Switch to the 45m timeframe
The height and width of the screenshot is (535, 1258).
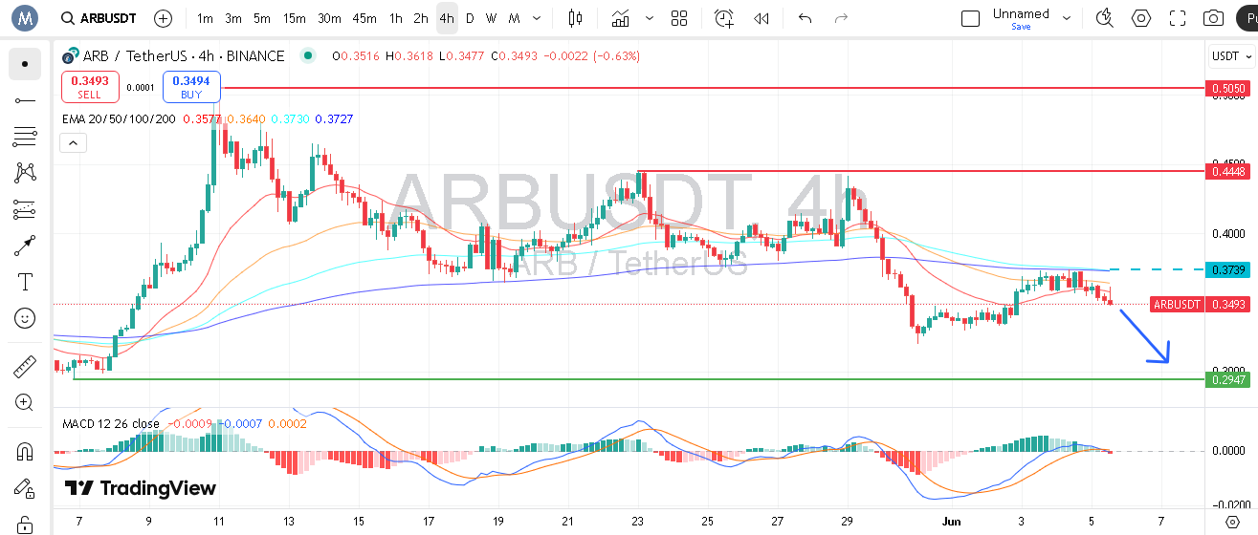coord(364,18)
